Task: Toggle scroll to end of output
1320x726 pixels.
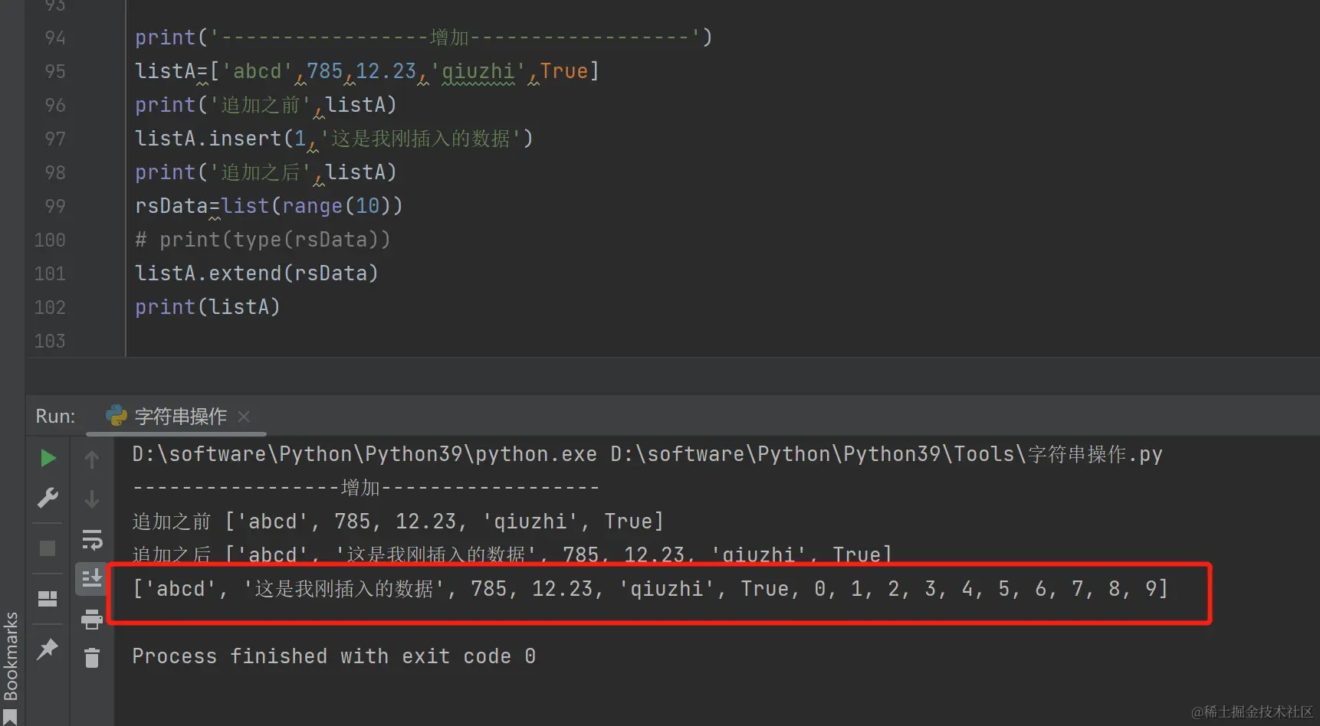Action: [x=92, y=578]
